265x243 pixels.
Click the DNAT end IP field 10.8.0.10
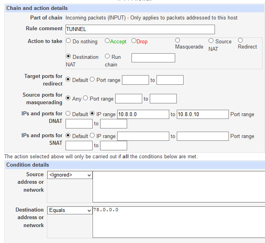[x=202, y=114]
